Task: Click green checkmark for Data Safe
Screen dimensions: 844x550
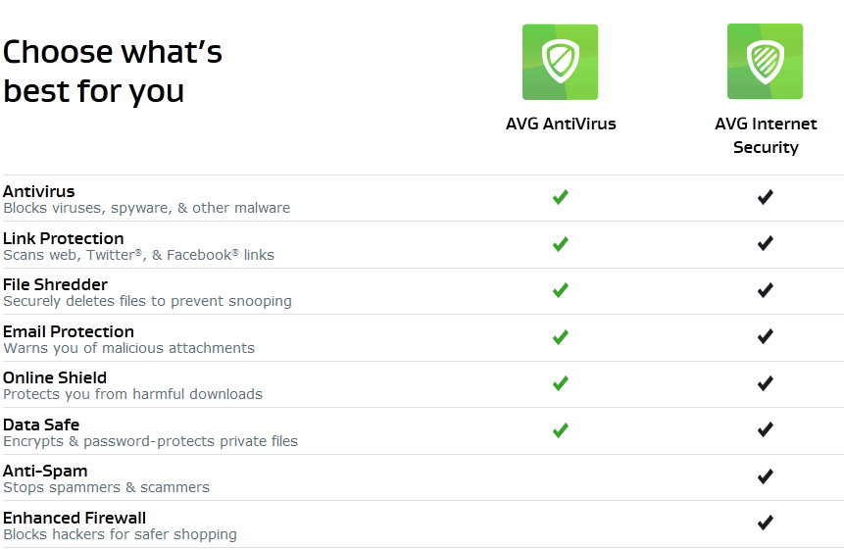Action: coord(561,430)
